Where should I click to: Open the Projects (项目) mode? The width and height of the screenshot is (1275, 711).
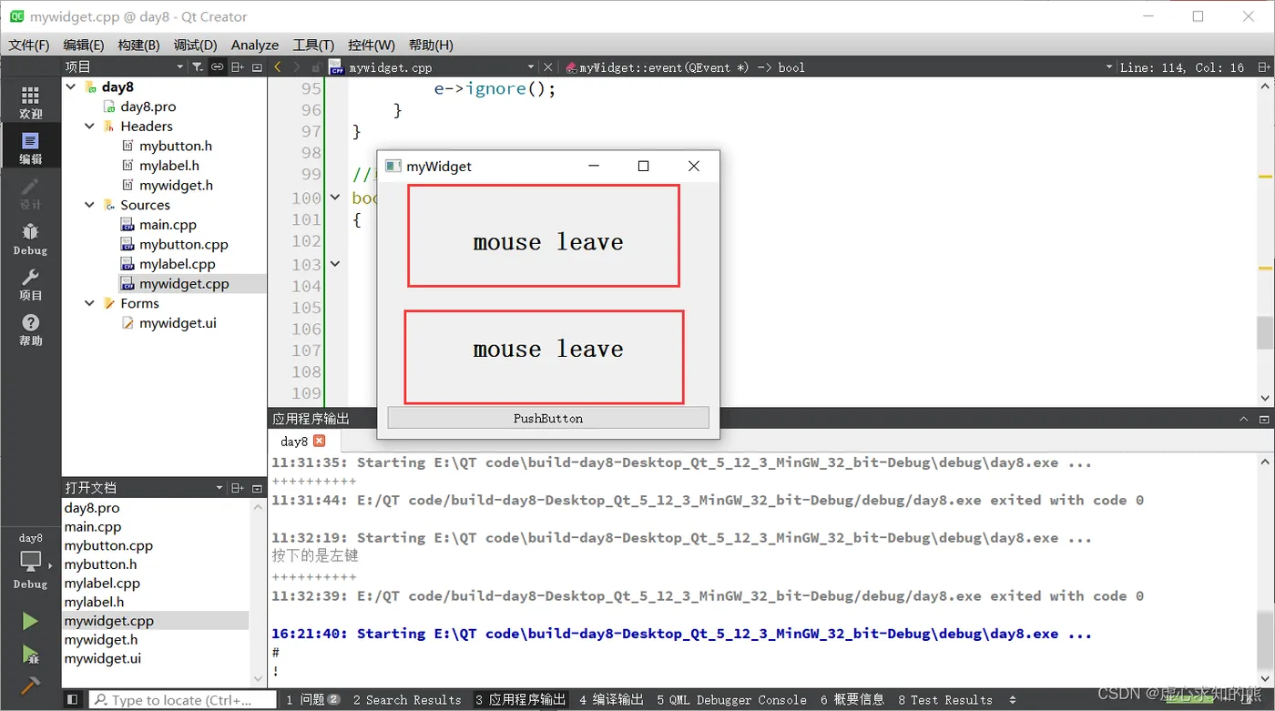point(30,284)
